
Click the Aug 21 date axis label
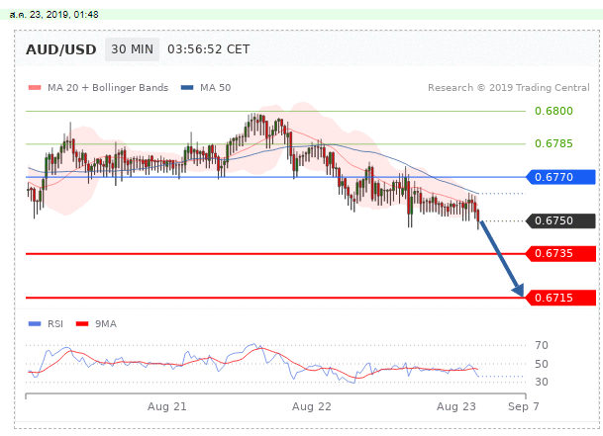pos(167,406)
